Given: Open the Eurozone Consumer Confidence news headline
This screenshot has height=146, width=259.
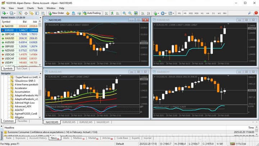Looking at the screenshot, I should [x=53, y=132].
